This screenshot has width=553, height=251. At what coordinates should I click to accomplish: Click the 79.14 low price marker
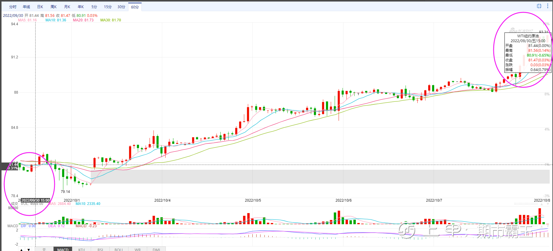click(65, 192)
